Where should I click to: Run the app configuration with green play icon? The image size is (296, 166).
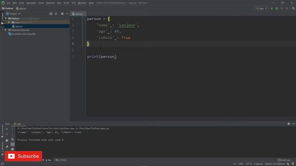point(272,8)
